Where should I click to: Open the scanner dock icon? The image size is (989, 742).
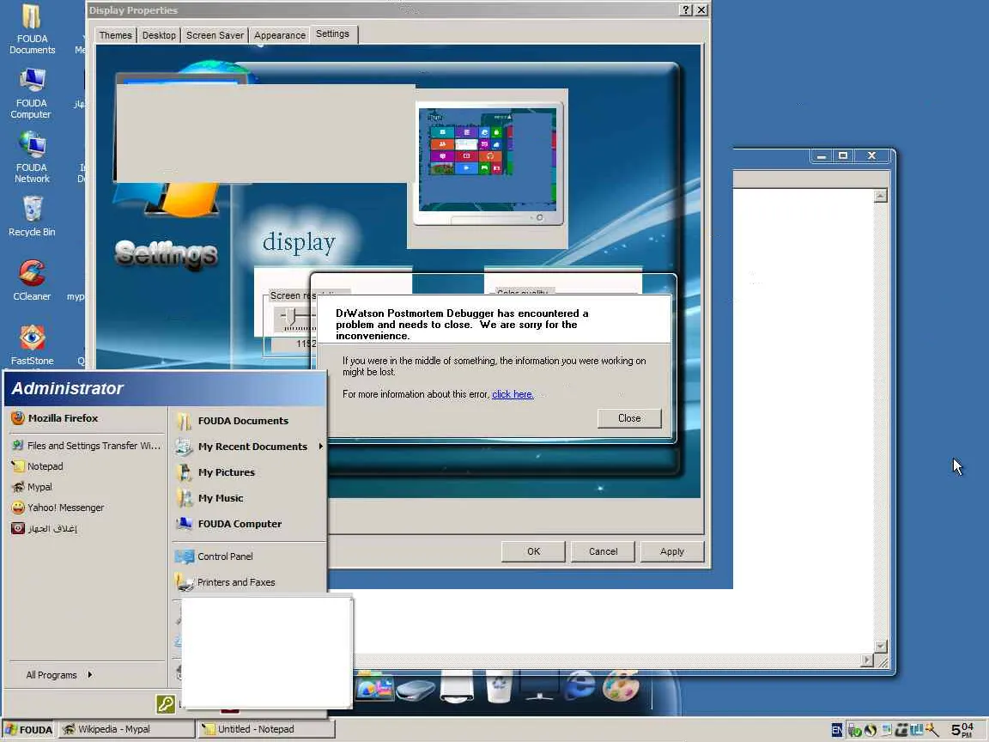click(416, 690)
